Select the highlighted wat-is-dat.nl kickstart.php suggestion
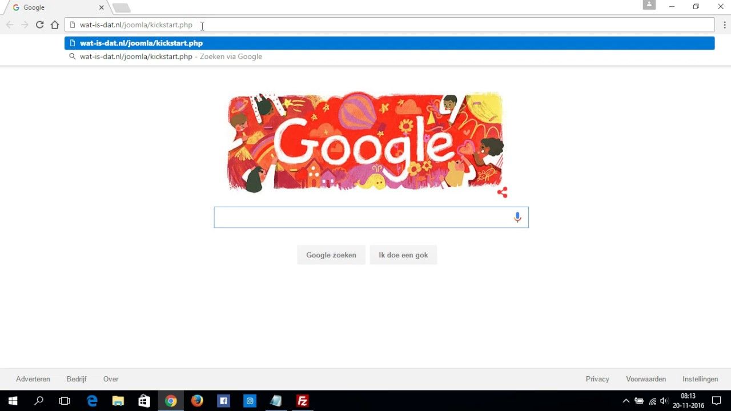The image size is (731, 411). tap(389, 43)
